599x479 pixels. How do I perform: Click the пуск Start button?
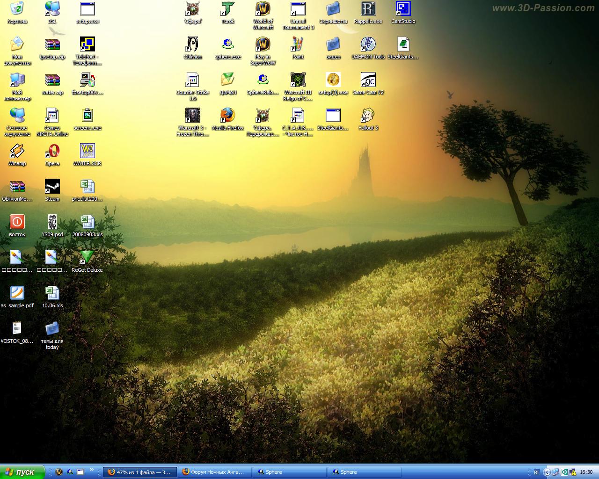[22, 472]
